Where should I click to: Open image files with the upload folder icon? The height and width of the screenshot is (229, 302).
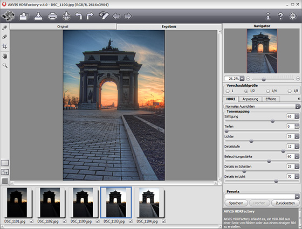(x=24, y=16)
